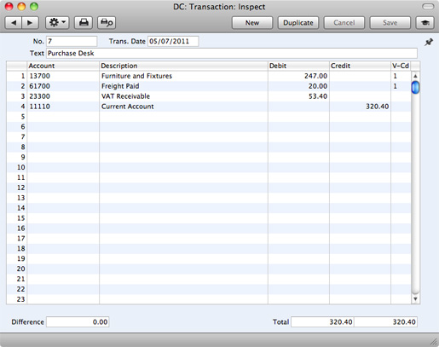Viewport: 439px width, 347px height.
Task: Click the graduation cap help icon
Action: point(425,22)
